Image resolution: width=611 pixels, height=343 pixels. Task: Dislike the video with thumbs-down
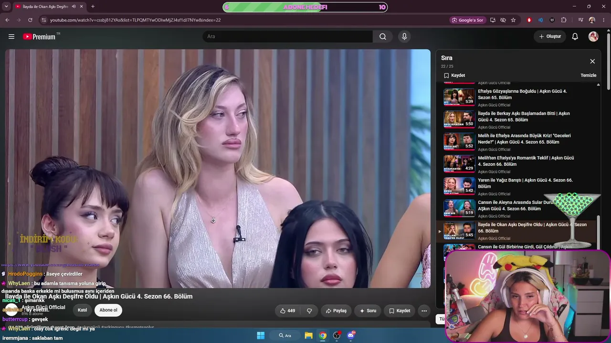click(309, 311)
